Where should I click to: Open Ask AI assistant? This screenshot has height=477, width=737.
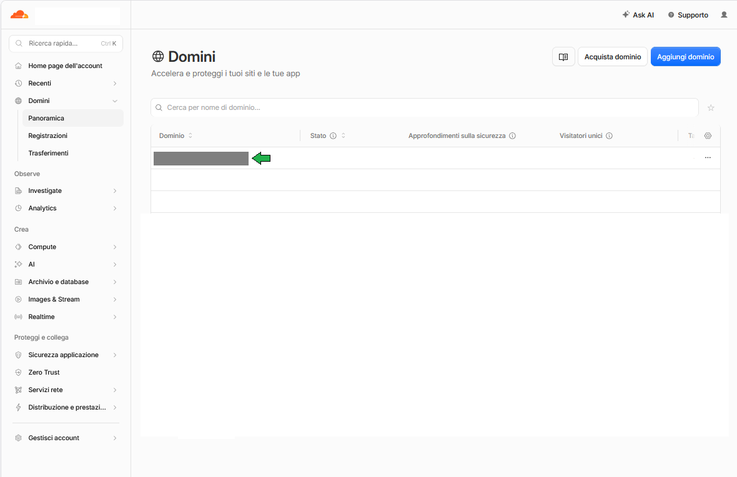tap(638, 15)
